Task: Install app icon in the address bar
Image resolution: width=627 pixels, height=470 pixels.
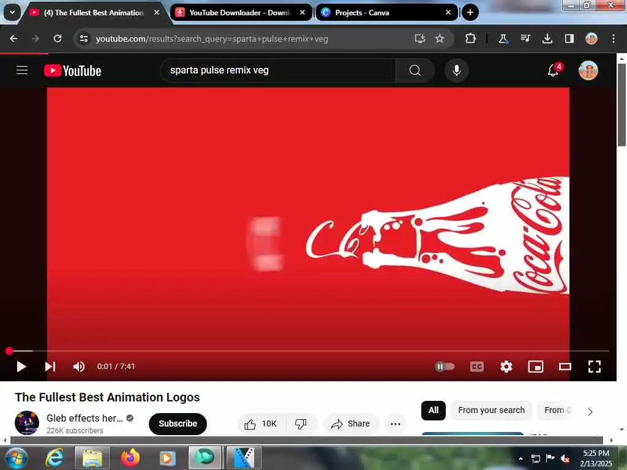Action: pyautogui.click(x=419, y=39)
